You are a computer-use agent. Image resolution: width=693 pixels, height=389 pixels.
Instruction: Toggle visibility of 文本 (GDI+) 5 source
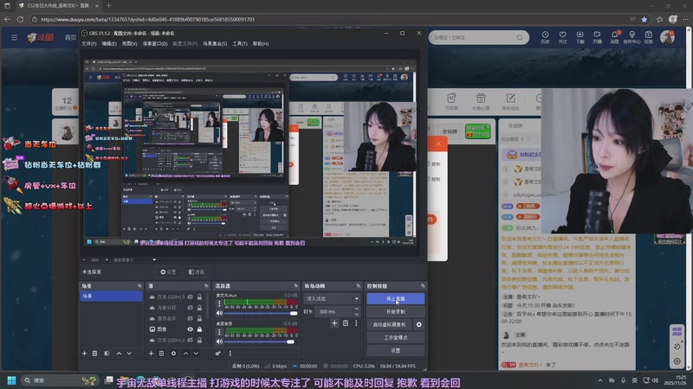[x=190, y=297]
